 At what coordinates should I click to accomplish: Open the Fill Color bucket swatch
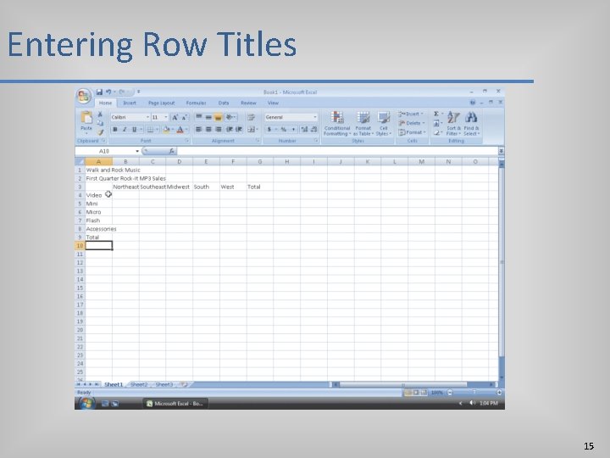pyautogui.click(x=166, y=129)
